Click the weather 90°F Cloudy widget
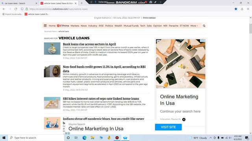Viewport: 252px width, 141px height. [x=198, y=138]
